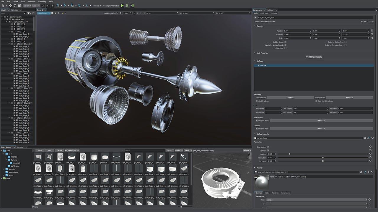Open the audio volume toolbar icon

132,5
